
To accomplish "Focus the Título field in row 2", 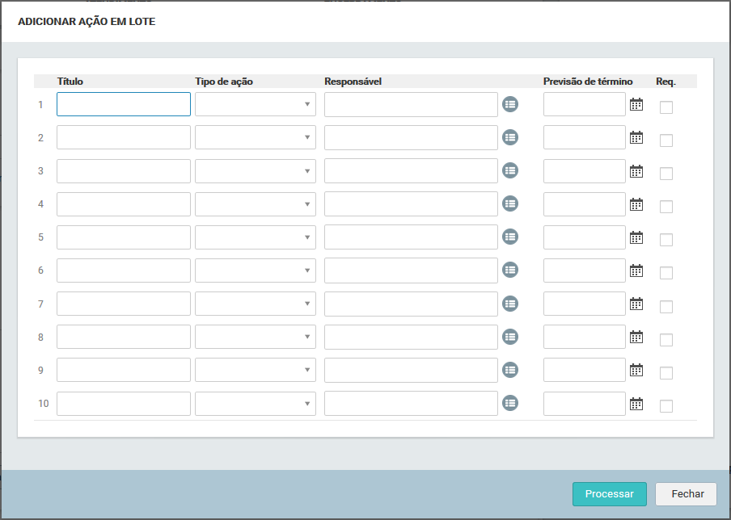I will click(x=124, y=137).
